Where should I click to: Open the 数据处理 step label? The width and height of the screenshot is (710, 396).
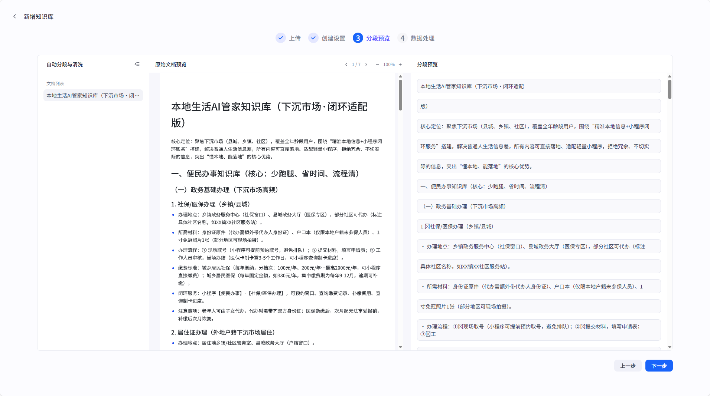(423, 38)
